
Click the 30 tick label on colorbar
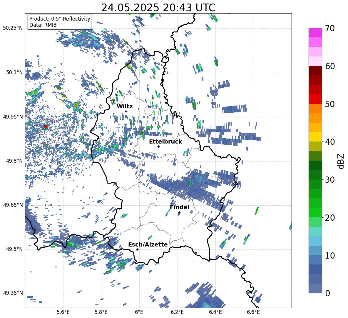click(330, 179)
